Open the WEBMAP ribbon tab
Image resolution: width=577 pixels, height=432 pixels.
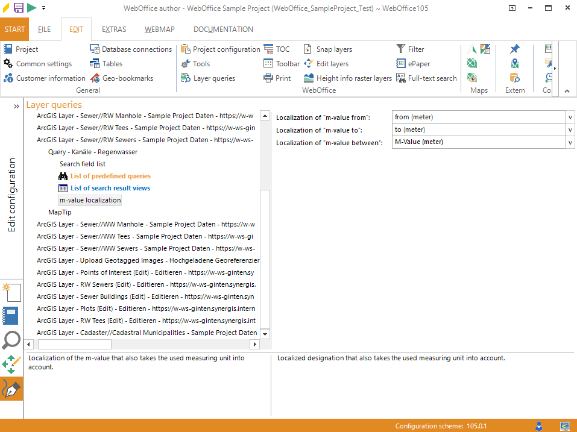click(160, 30)
